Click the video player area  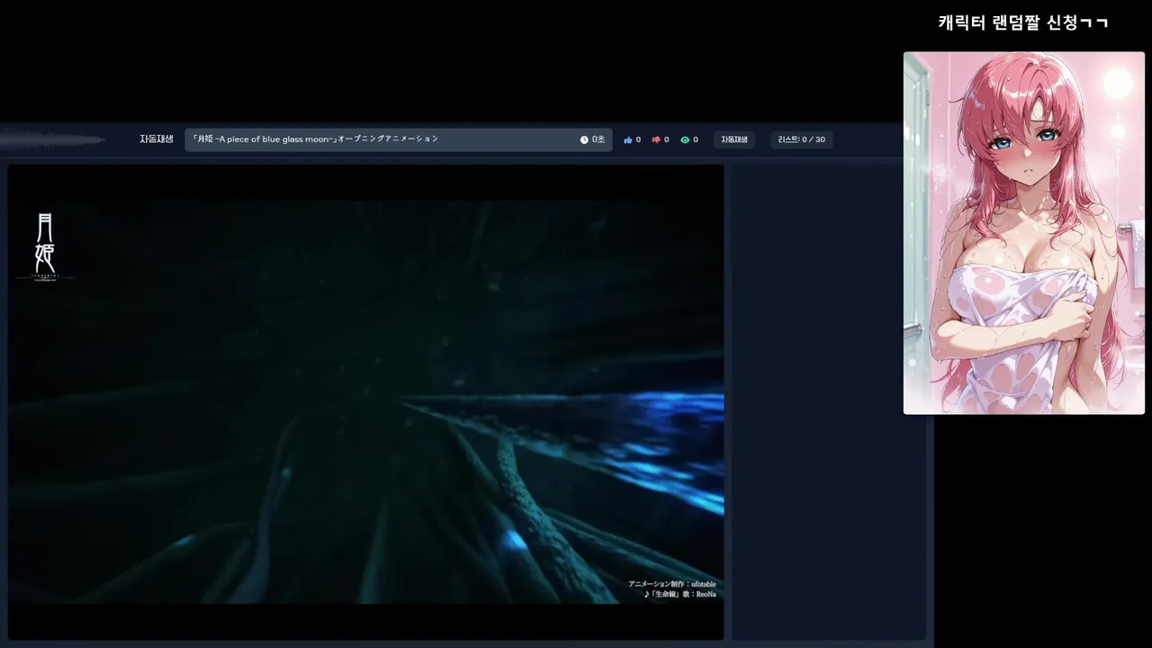pos(365,401)
